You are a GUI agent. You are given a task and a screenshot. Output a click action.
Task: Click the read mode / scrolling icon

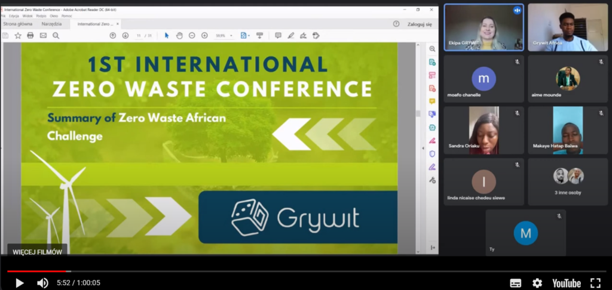259,35
